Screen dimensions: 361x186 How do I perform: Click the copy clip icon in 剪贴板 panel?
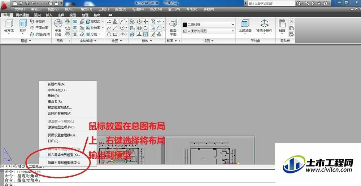tap(291, 28)
